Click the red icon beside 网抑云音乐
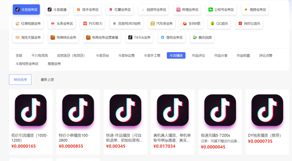This screenshot has width=292, height=161. pyautogui.click(x=240, y=23)
